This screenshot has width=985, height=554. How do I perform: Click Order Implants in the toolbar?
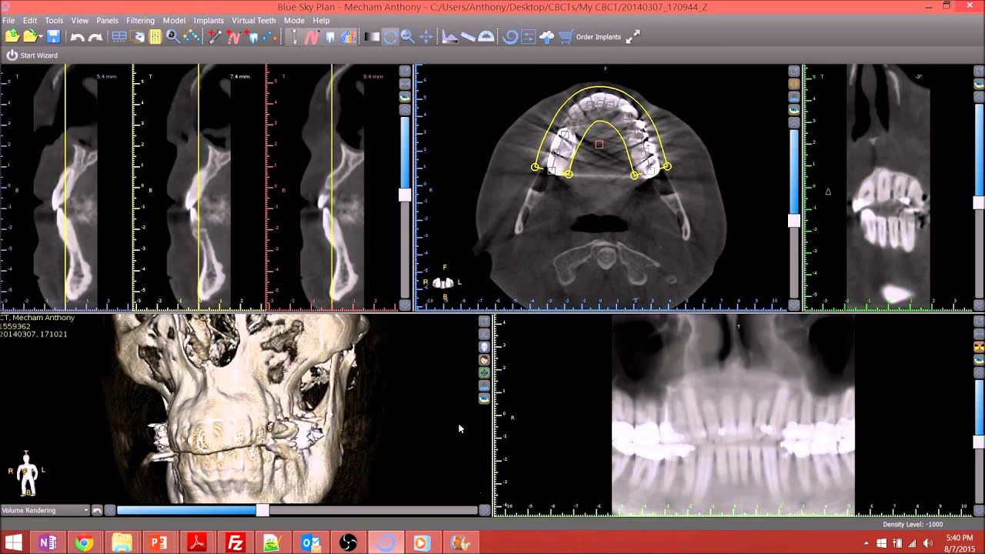coord(598,37)
